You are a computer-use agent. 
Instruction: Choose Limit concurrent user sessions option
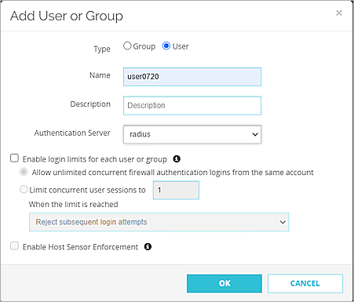point(24,189)
